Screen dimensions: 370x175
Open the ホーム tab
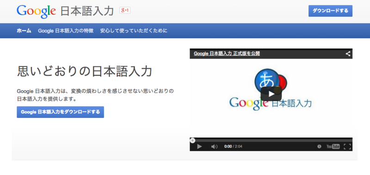point(24,30)
